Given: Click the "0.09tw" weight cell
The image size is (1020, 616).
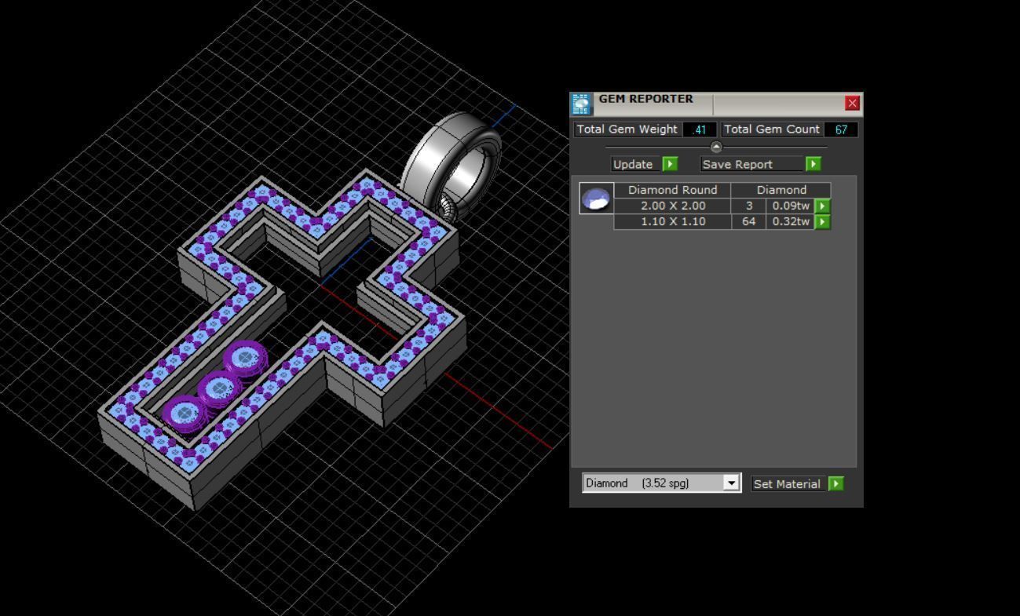Looking at the screenshot, I should 791,206.
